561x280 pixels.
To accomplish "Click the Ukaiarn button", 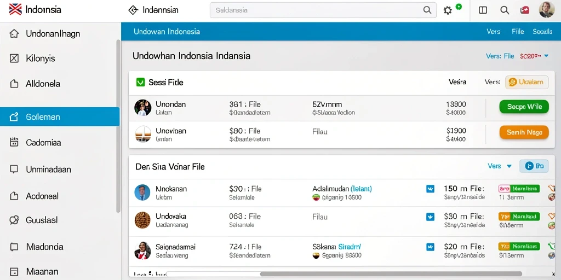I will point(526,82).
